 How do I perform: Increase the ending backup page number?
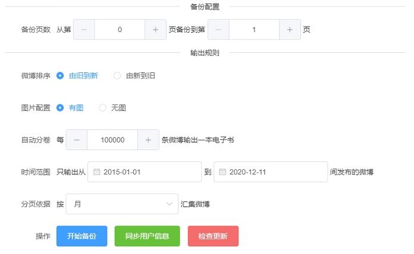(290, 30)
